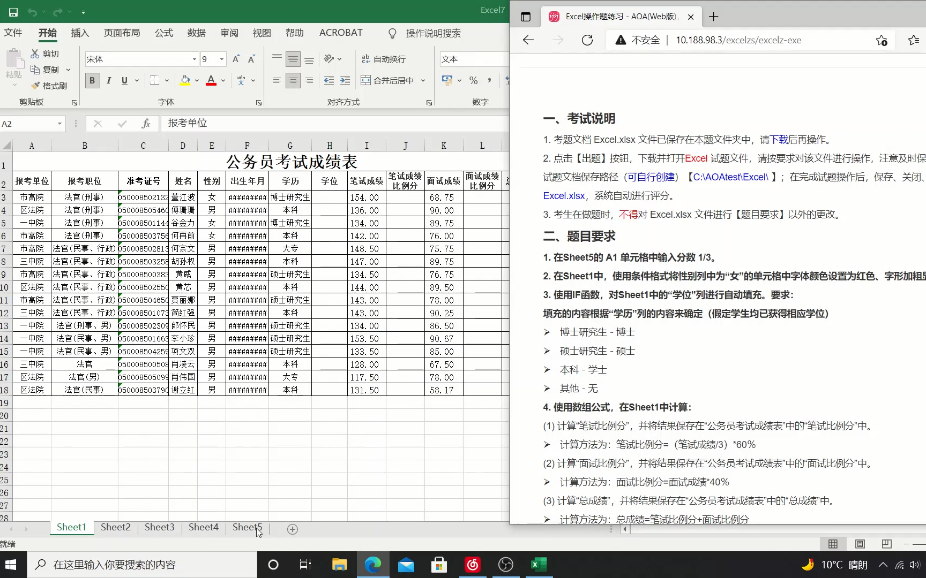The height and width of the screenshot is (578, 926).
Task: Open the font name dropdown
Action: click(x=193, y=59)
